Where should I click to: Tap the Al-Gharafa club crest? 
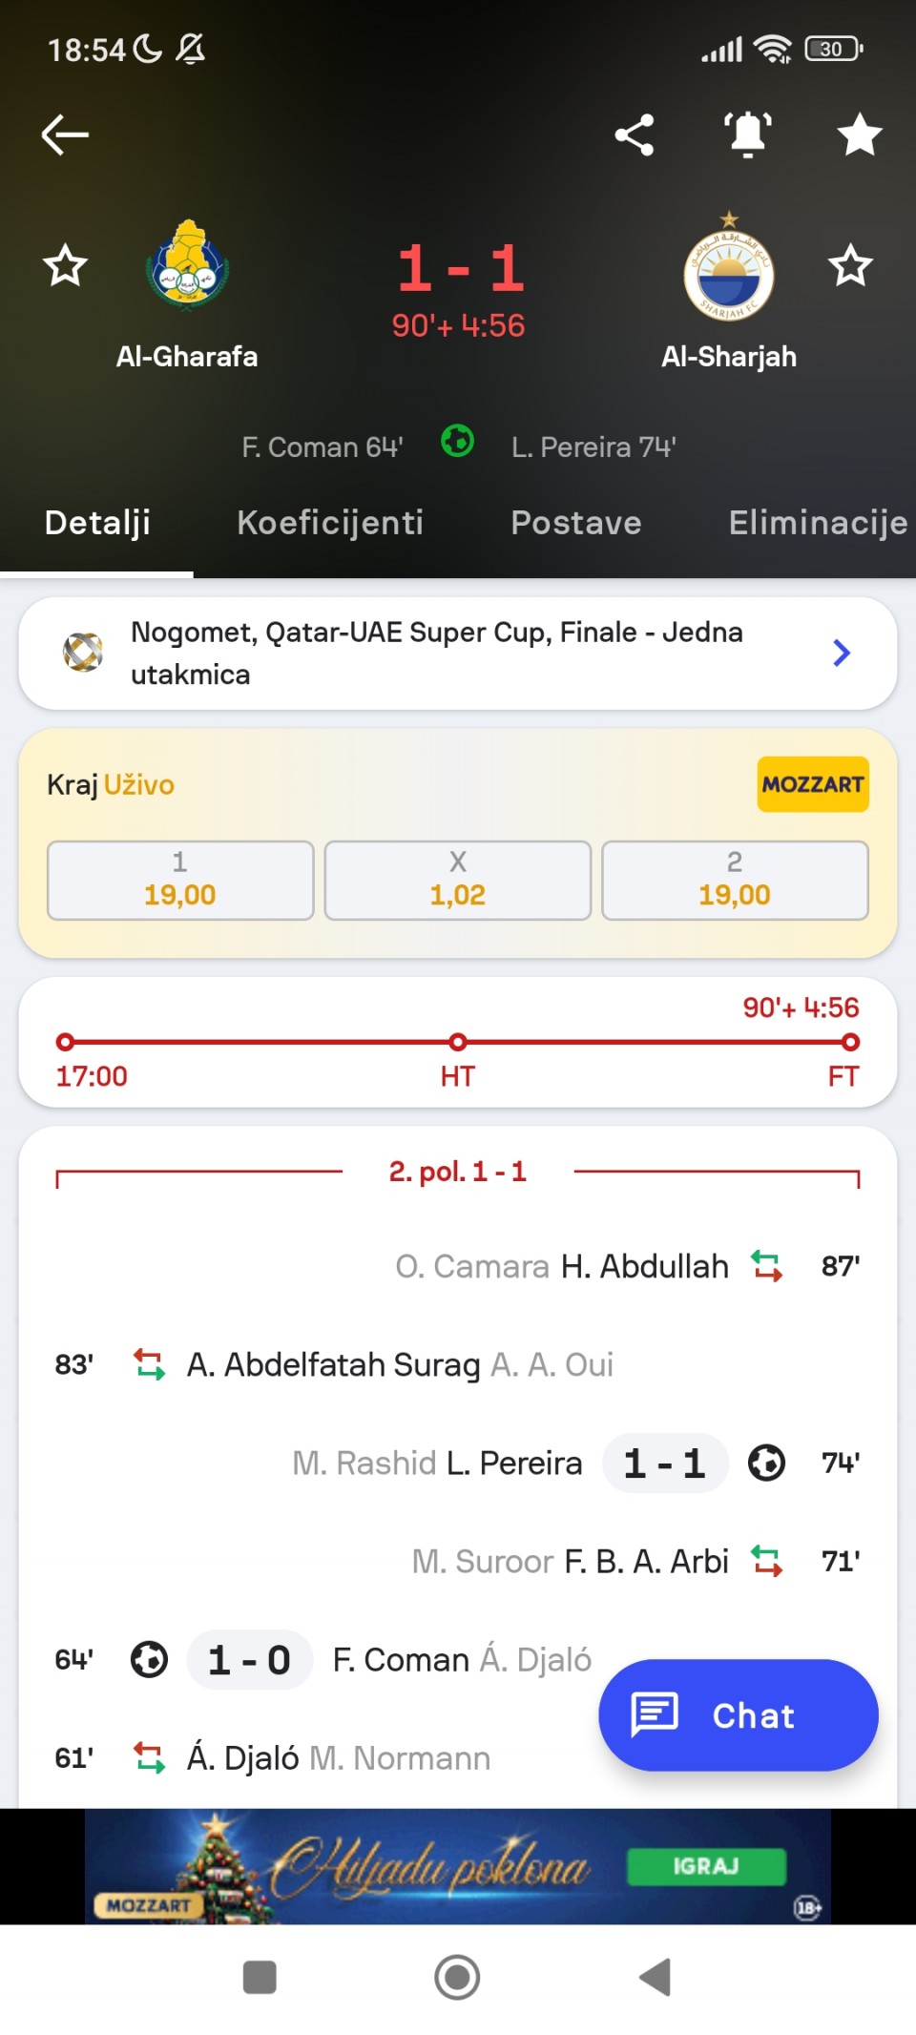click(x=187, y=265)
